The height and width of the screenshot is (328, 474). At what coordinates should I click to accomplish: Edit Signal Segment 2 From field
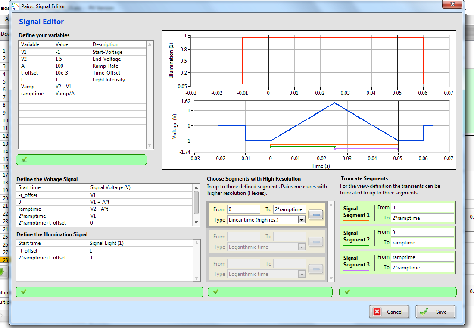point(422,232)
